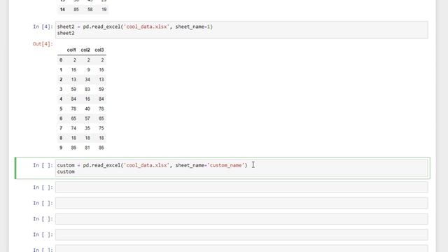
Task: Click the second line 'custom' in active cell
Action: 66,171
